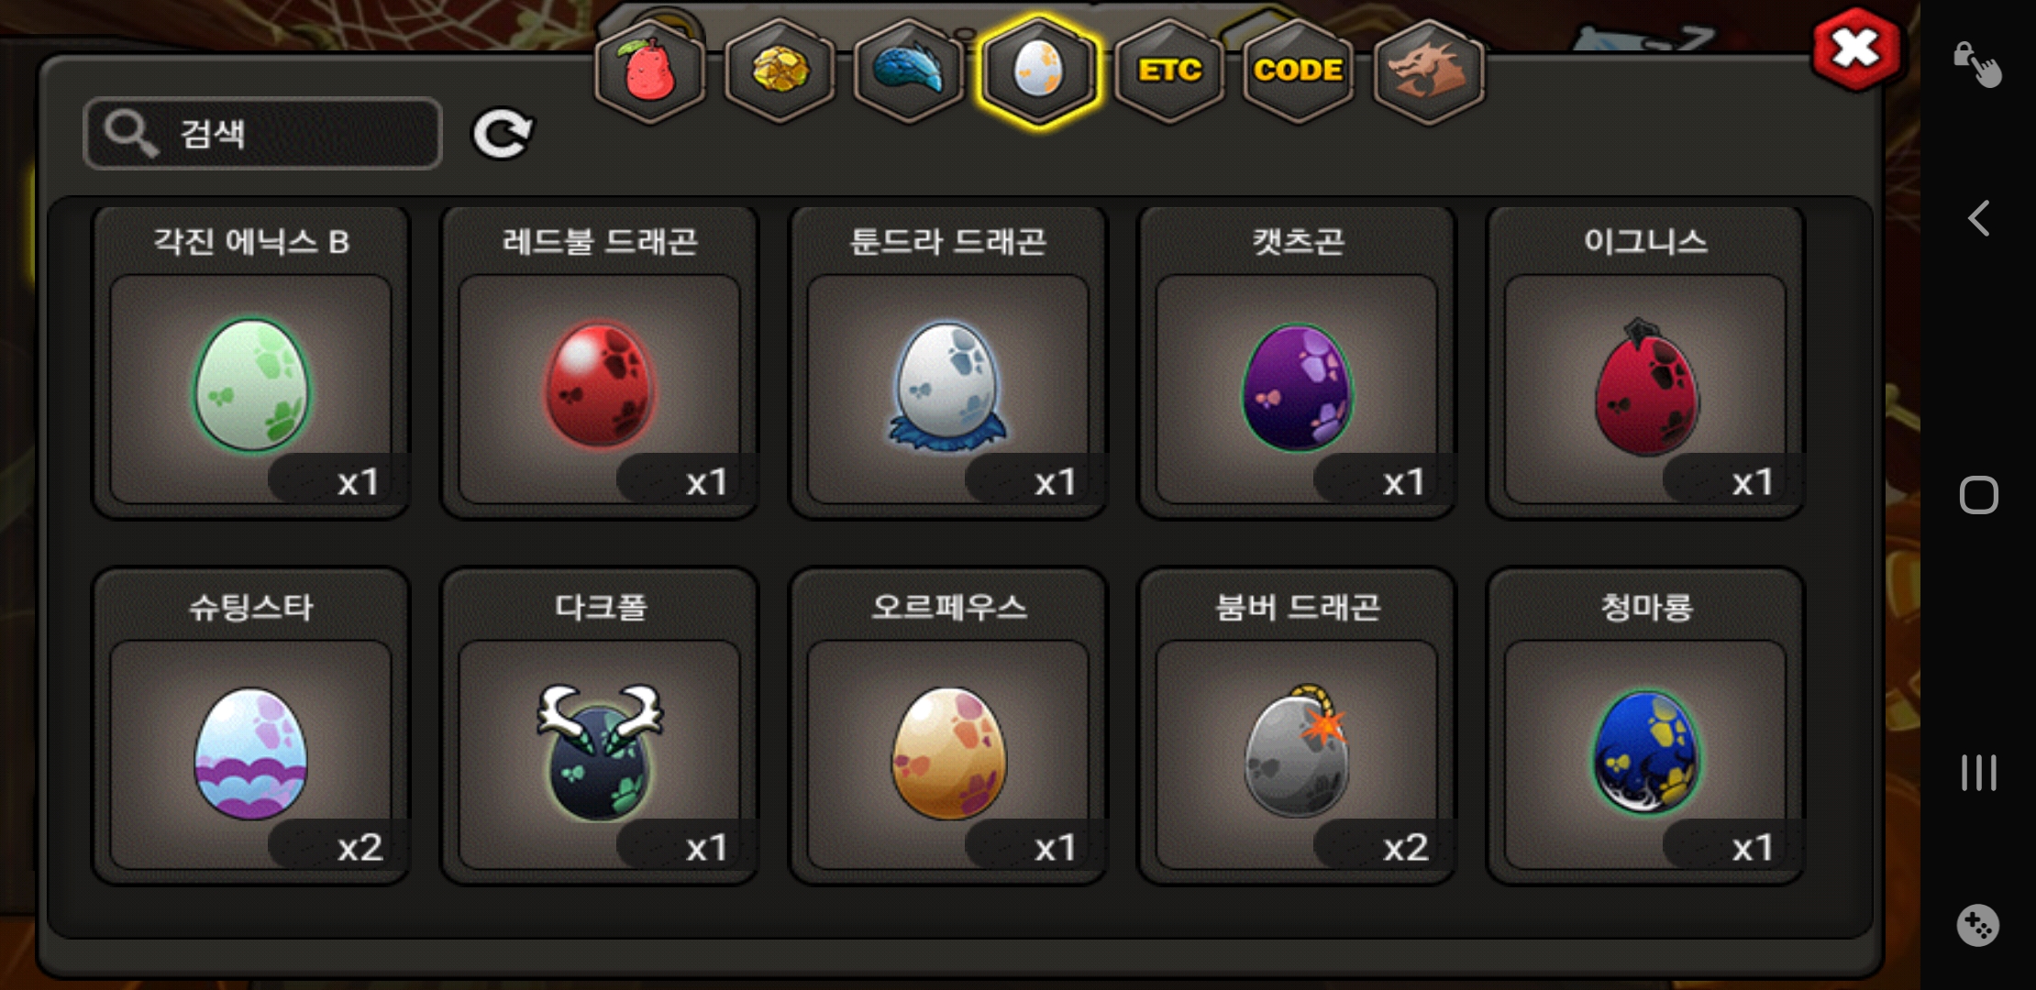
Task: Close the inventory with red X
Action: 1856,49
